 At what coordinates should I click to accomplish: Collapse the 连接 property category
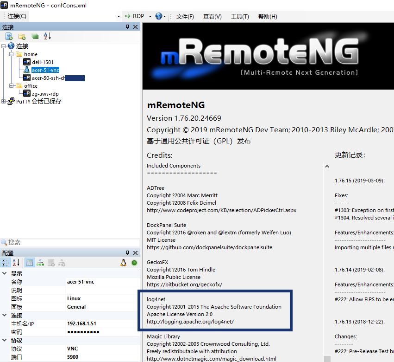(5, 315)
